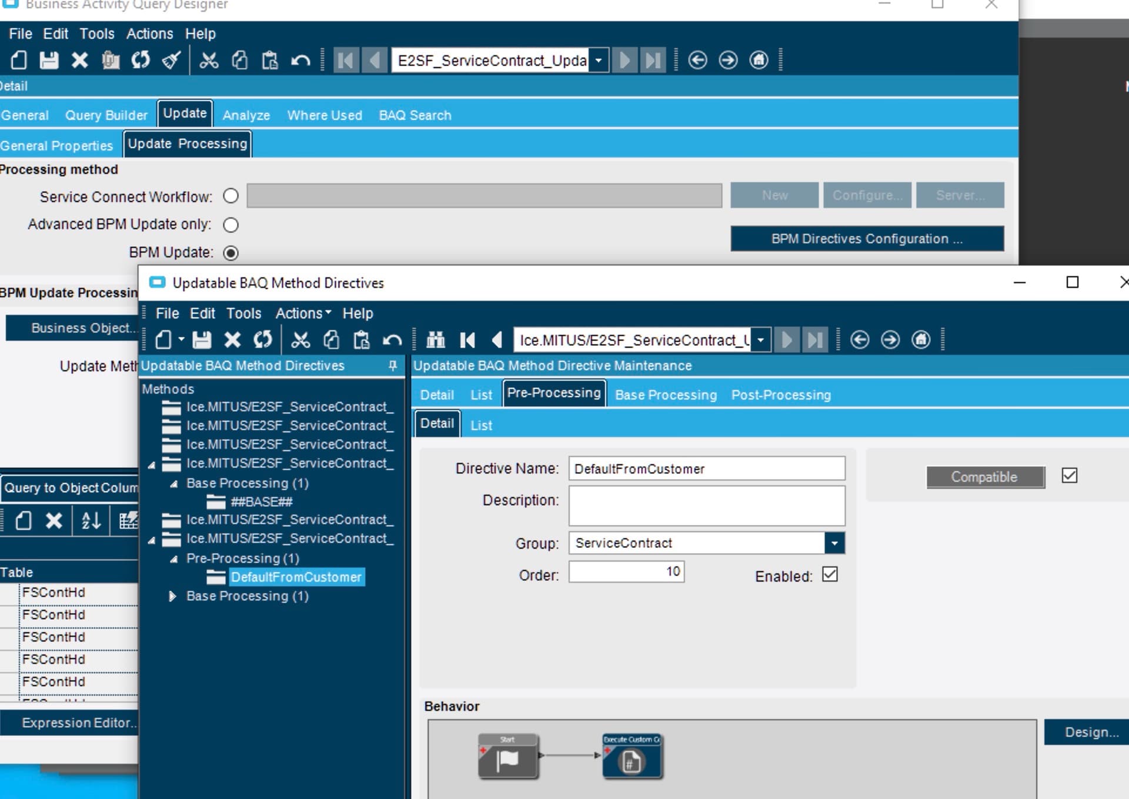Open the E2SF_ServiceContract BAQ ID dropdown
This screenshot has width=1129, height=799.
tap(599, 60)
